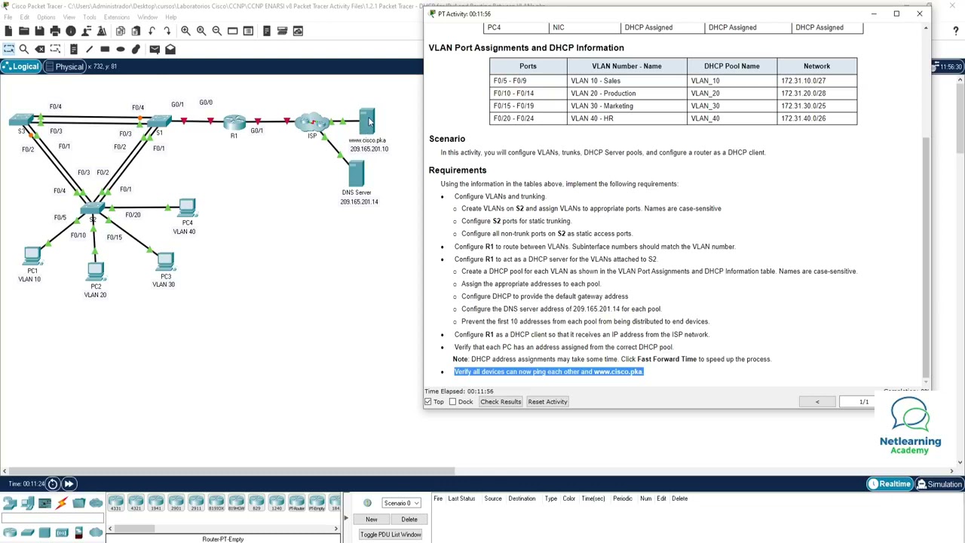Click the Undo arrow icon
The image size is (965, 543).
(x=152, y=31)
